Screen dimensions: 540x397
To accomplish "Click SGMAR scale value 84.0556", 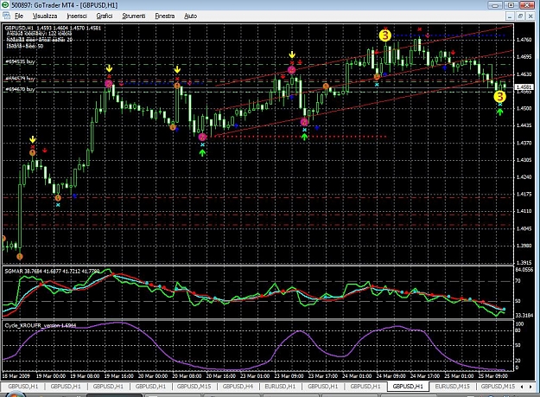I will tap(524, 270).
